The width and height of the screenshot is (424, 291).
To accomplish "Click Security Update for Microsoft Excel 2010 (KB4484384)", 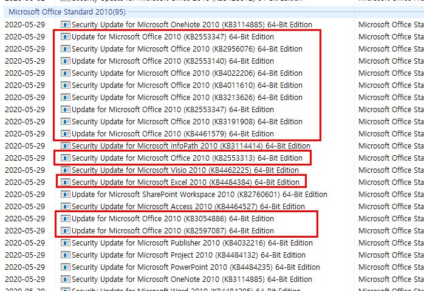I will click(x=185, y=182).
